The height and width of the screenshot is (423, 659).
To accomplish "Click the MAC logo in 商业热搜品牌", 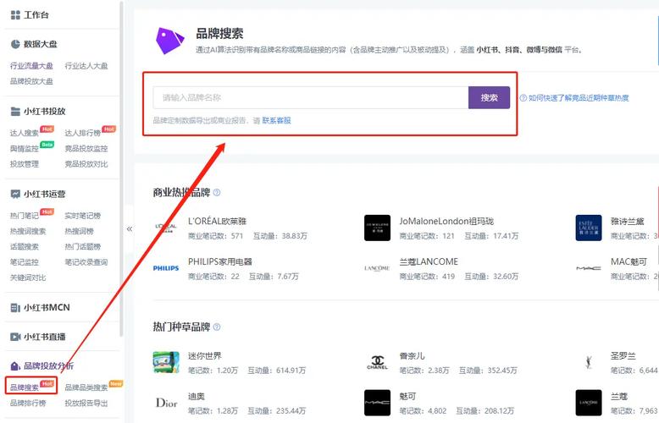I will (x=589, y=267).
